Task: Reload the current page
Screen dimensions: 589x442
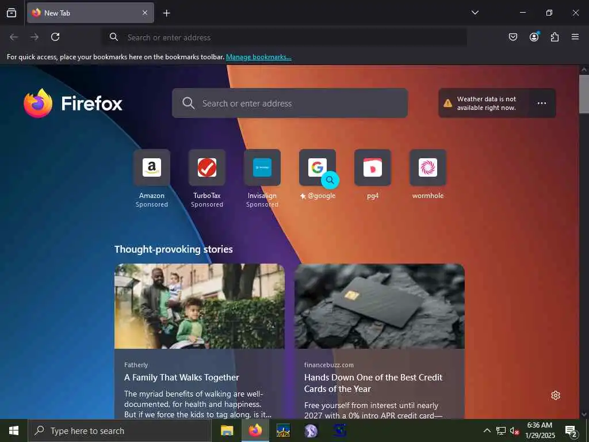Action: 55,37
